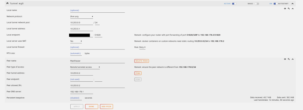
Task: Click the Peer name field Mainfrezzer
Action: click(97, 61)
